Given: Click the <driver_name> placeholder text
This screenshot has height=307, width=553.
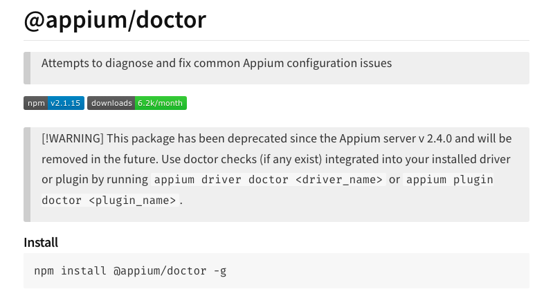Looking at the screenshot, I should tap(340, 180).
